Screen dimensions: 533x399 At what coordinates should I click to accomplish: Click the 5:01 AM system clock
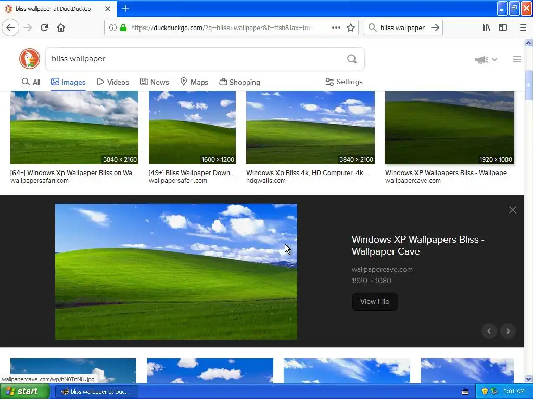[x=514, y=391]
